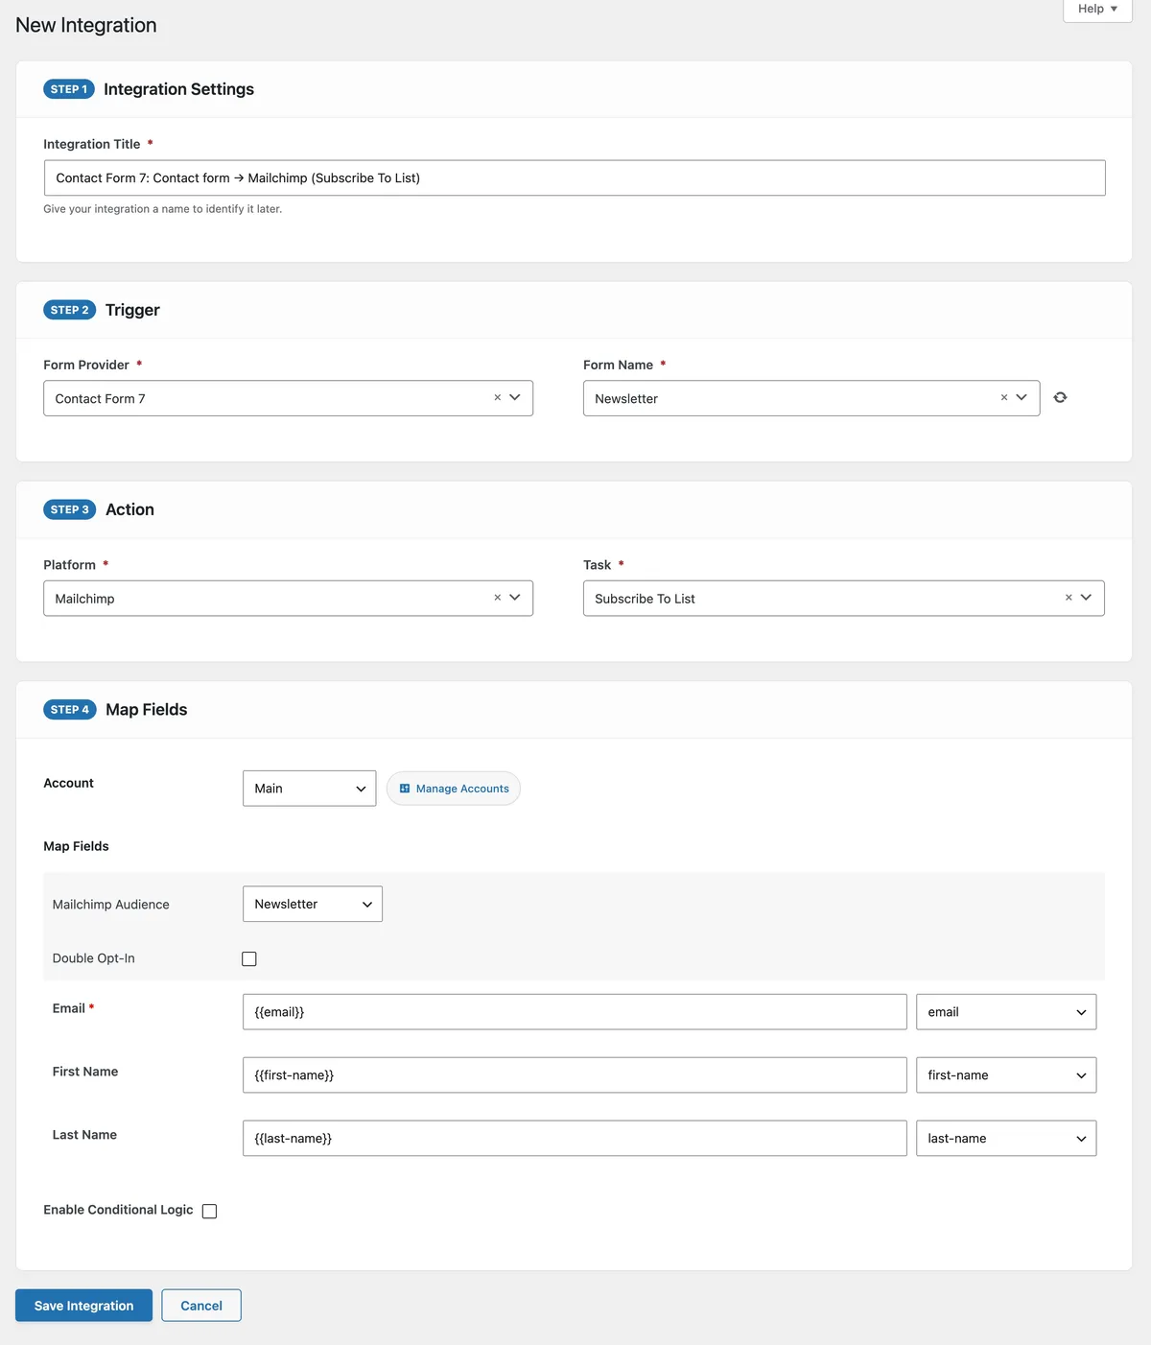Open the Form Name Newsletter dropdown arrow
The width and height of the screenshot is (1151, 1345).
1022,397
